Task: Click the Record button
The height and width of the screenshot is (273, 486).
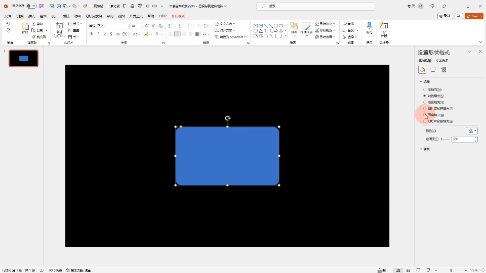Action: 445,16
